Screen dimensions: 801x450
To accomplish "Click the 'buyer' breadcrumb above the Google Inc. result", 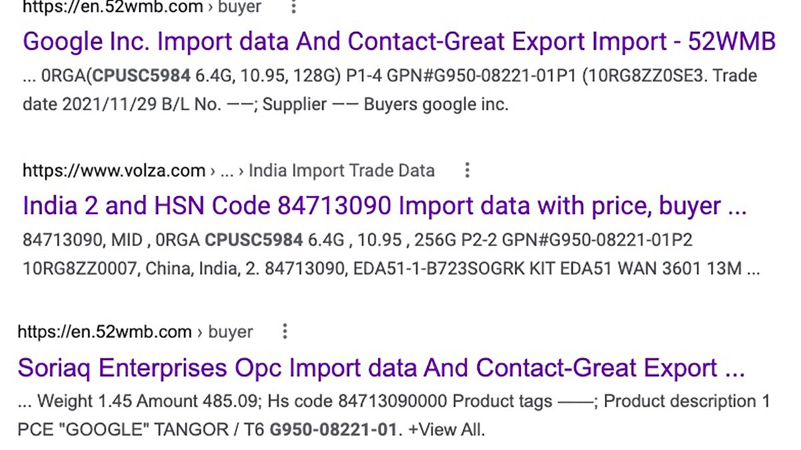I will 240,8.
